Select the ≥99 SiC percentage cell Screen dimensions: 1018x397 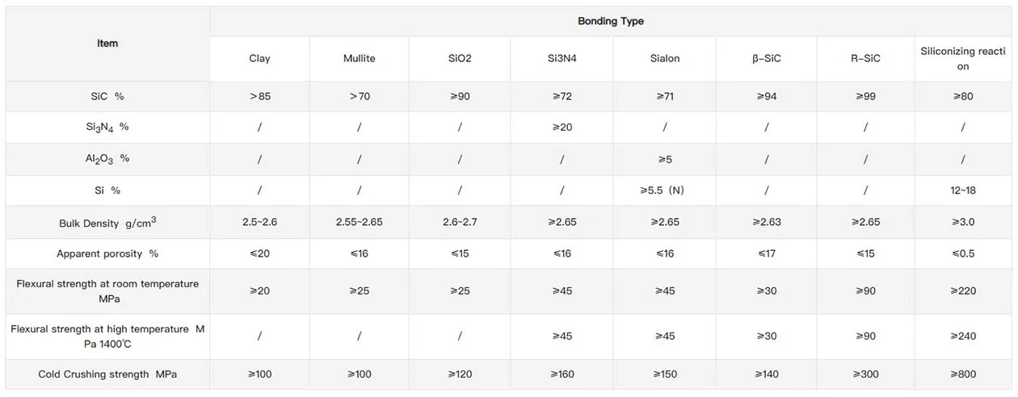click(865, 96)
